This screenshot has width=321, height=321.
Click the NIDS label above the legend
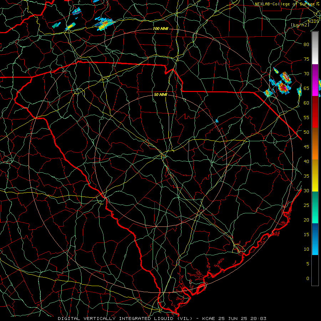pyautogui.click(x=313, y=21)
